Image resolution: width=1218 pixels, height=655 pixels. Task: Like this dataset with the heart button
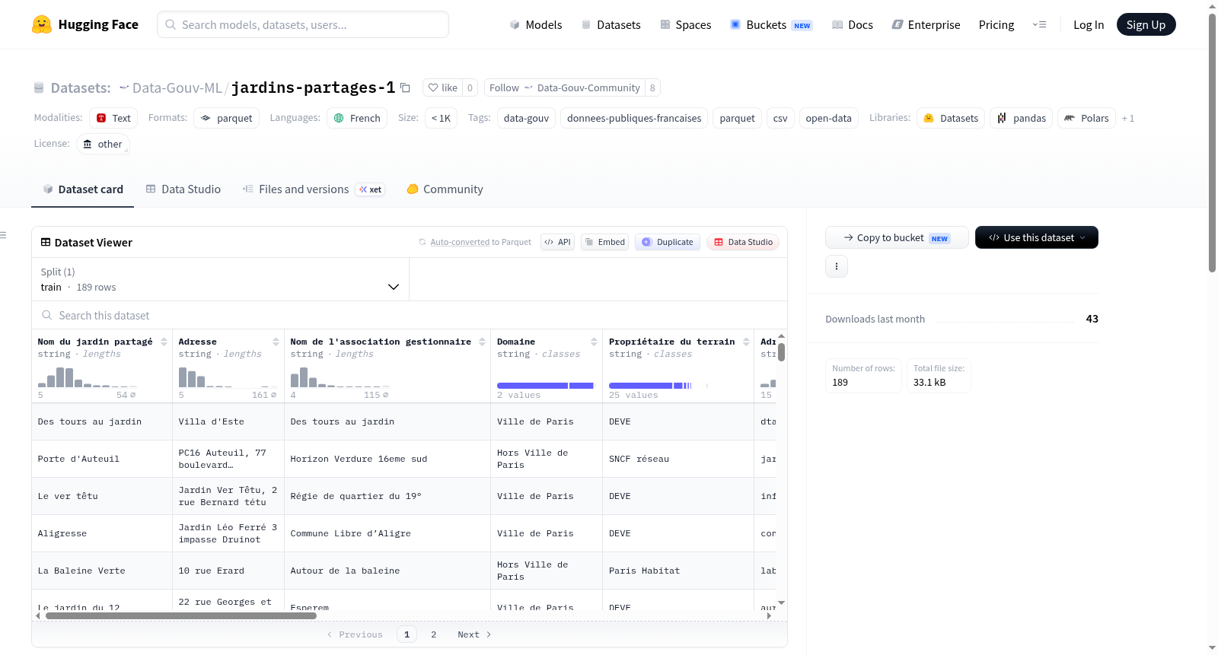coord(442,87)
